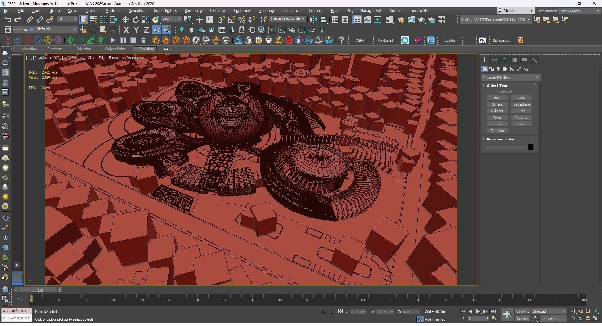Image resolution: width=602 pixels, height=326 pixels.
Task: Click the Redo arrow icon
Action: [18, 20]
